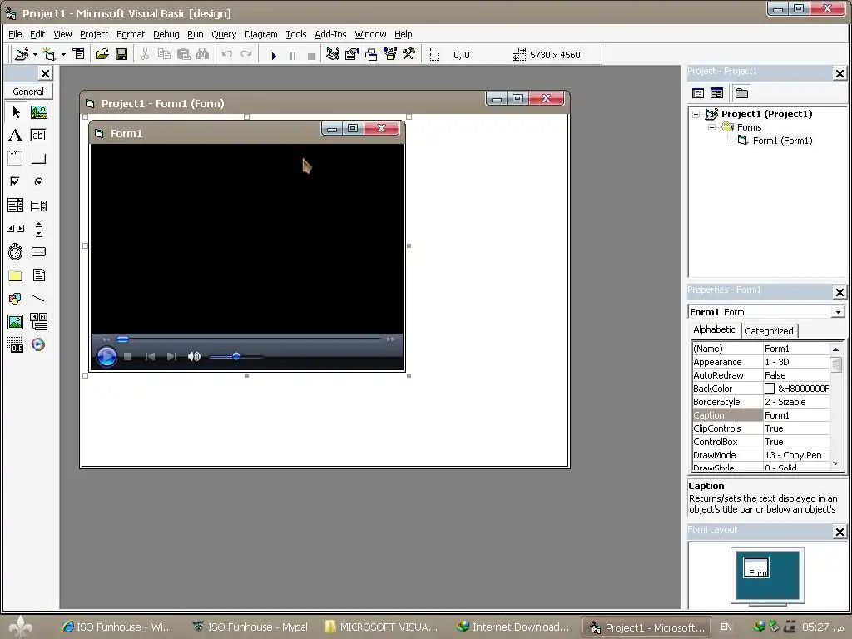Screen dimensions: 852x639
Task: Open the File menu
Action: click(15, 34)
